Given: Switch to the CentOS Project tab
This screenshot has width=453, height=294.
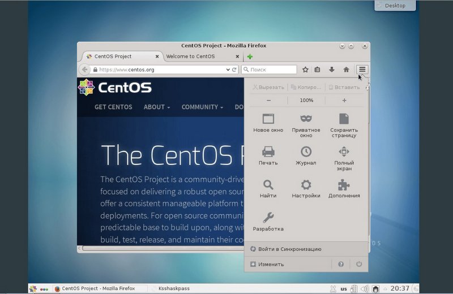Looking at the screenshot, I should pos(122,57).
